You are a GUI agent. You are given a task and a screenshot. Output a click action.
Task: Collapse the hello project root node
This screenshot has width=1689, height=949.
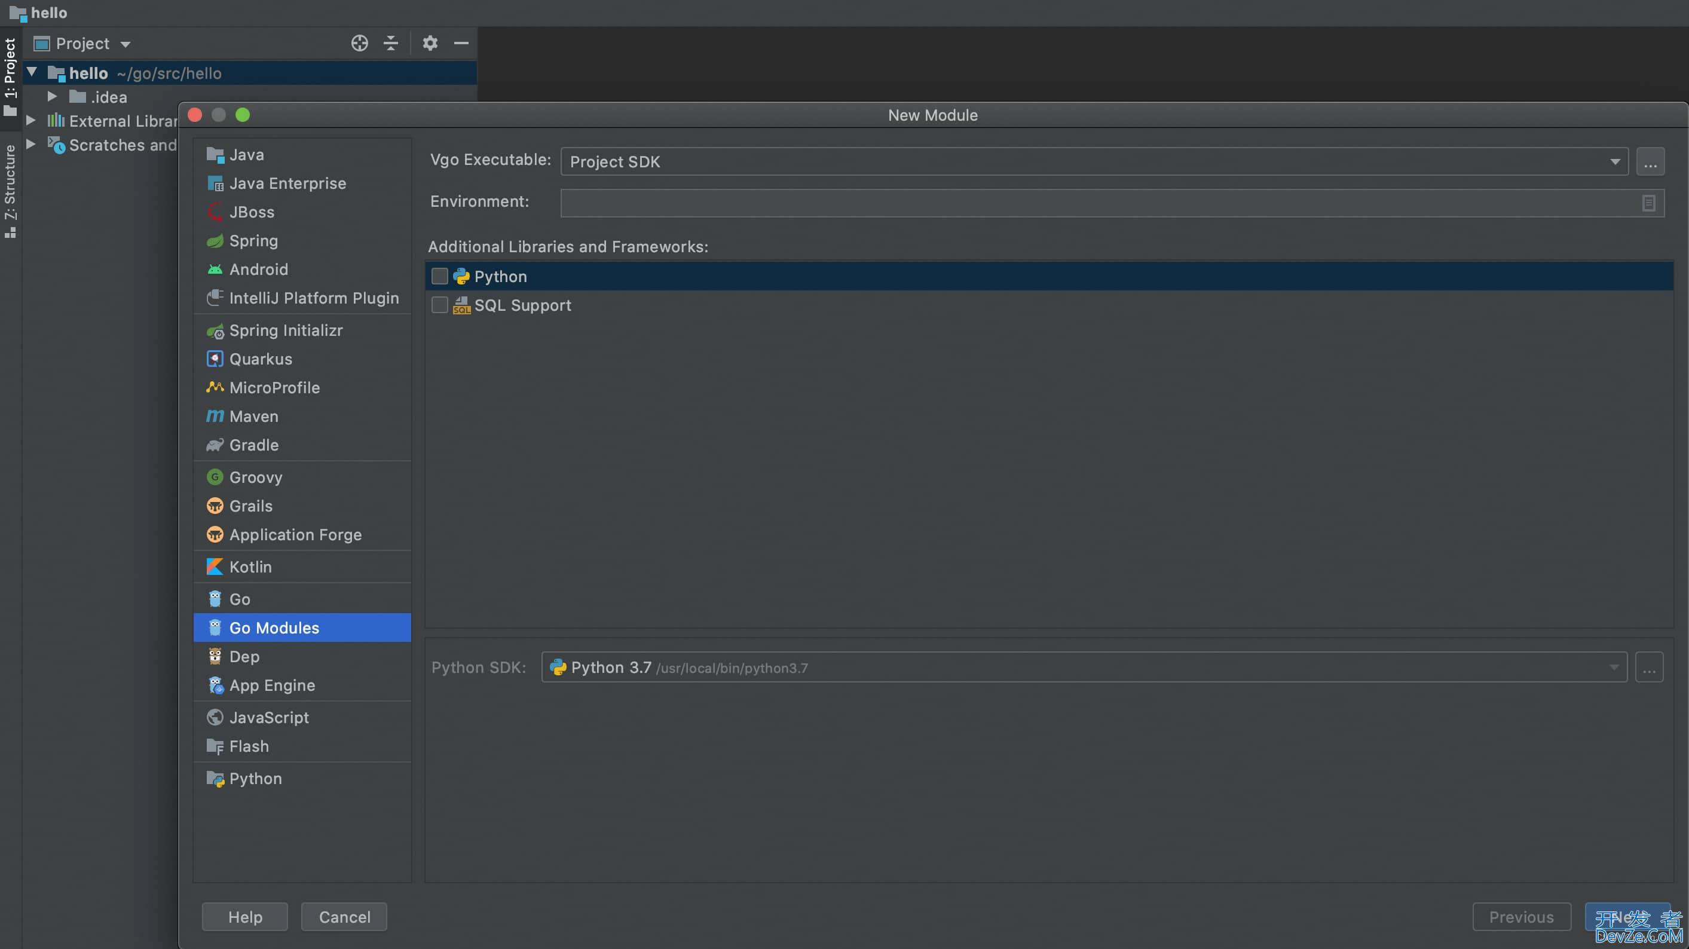tap(32, 72)
